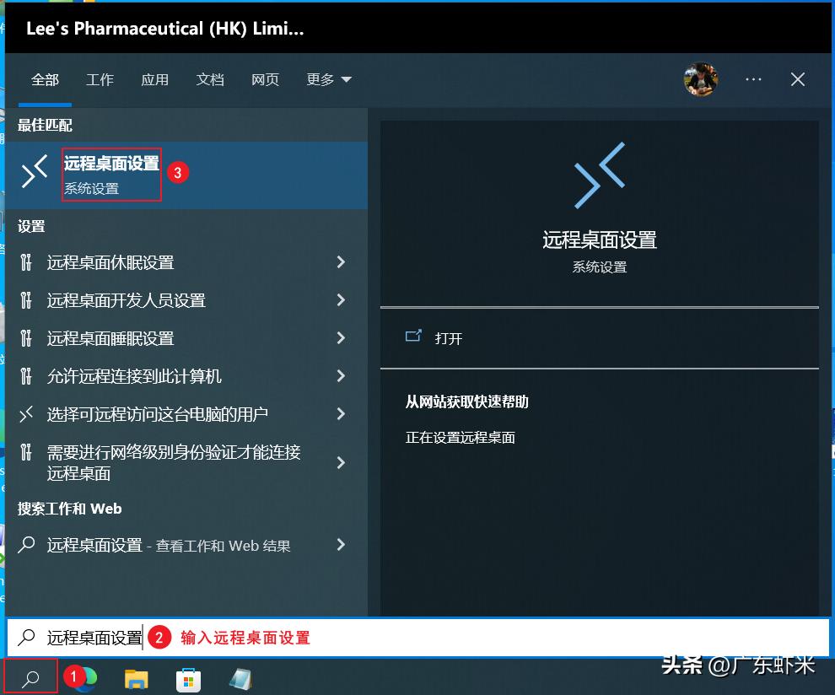The width and height of the screenshot is (835, 695).
Task: Open the ... options menu
Action: click(753, 79)
